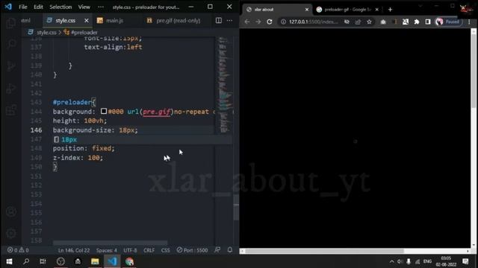Bookmark this page with the star
The width and height of the screenshot is (478, 268).
(x=369, y=22)
